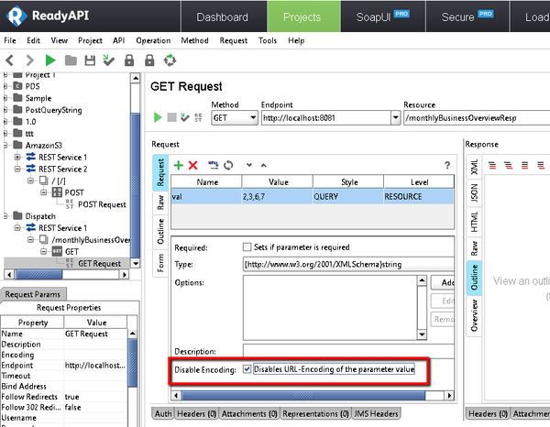This screenshot has height=427, width=550.
Task: Expand the PDS project tree node
Action: tap(6, 86)
